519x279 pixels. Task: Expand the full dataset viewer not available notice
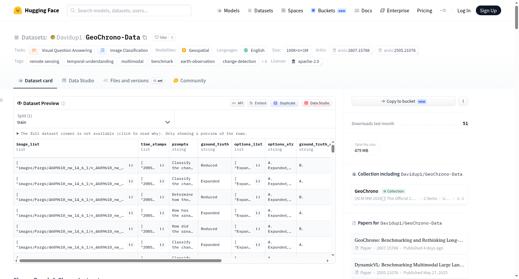(x=132, y=134)
